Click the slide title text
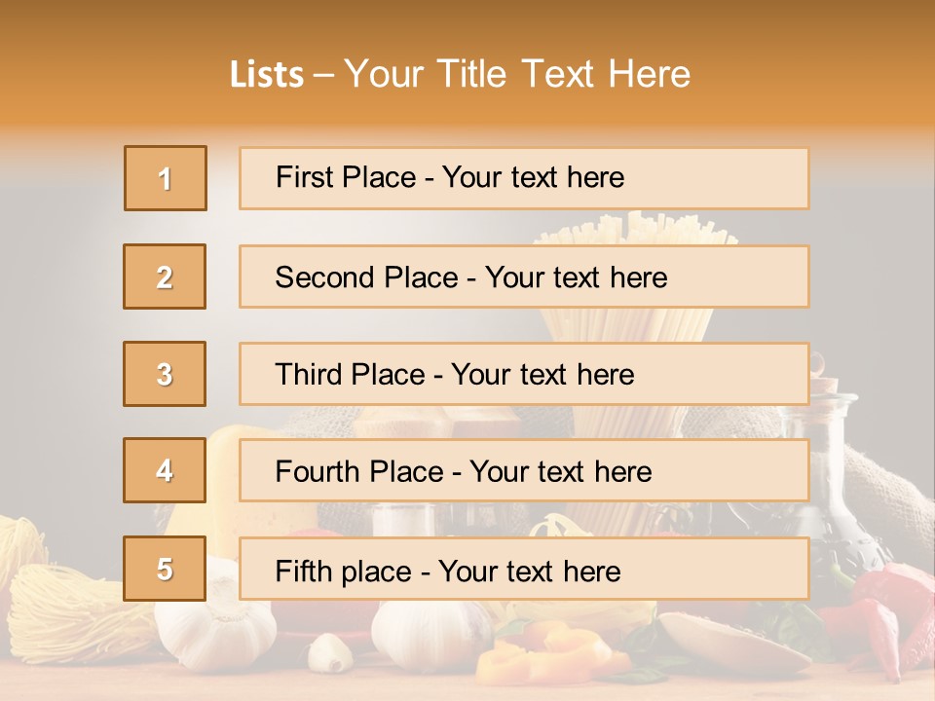The image size is (935, 701). coord(461,74)
